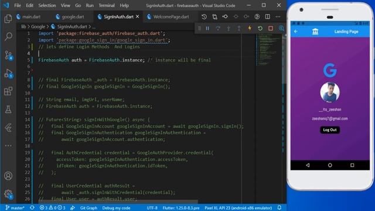The width and height of the screenshot is (375, 211).
Task: Open the Explorer view in activity bar
Action: coord(8,18)
